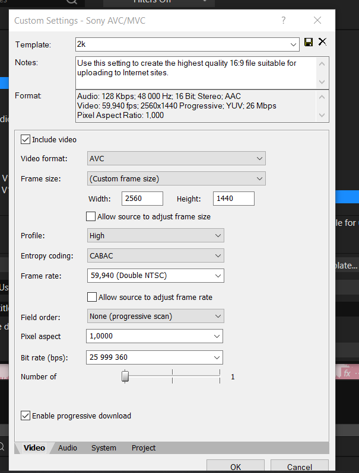Open the Frame size dropdown
This screenshot has height=473, width=359.
click(259, 179)
